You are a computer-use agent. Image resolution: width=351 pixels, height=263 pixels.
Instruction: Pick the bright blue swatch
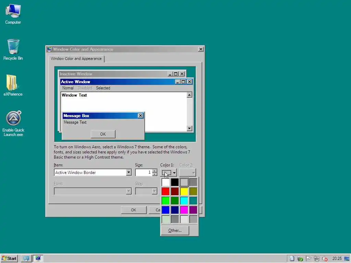(166, 210)
